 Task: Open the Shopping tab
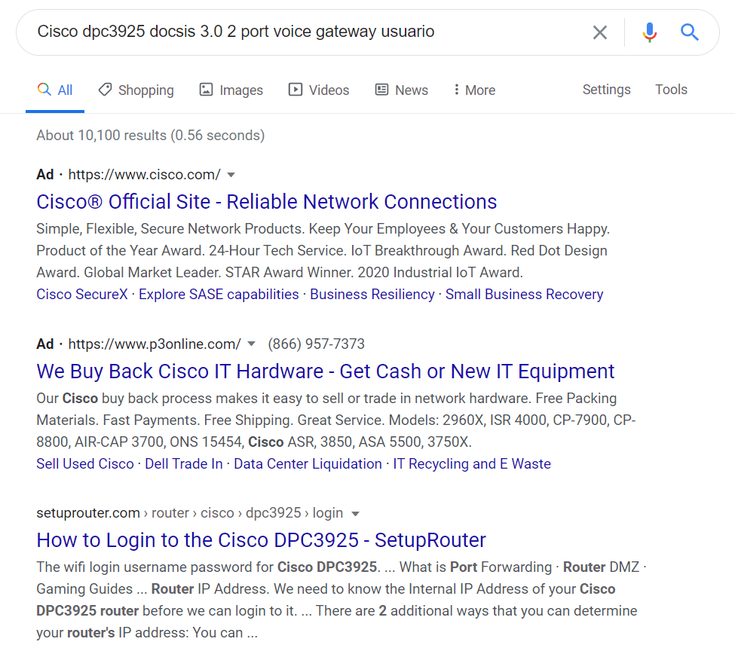coord(136,90)
